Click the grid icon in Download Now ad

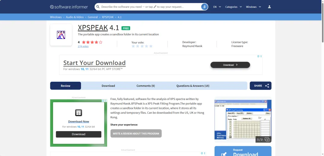coord(79,113)
